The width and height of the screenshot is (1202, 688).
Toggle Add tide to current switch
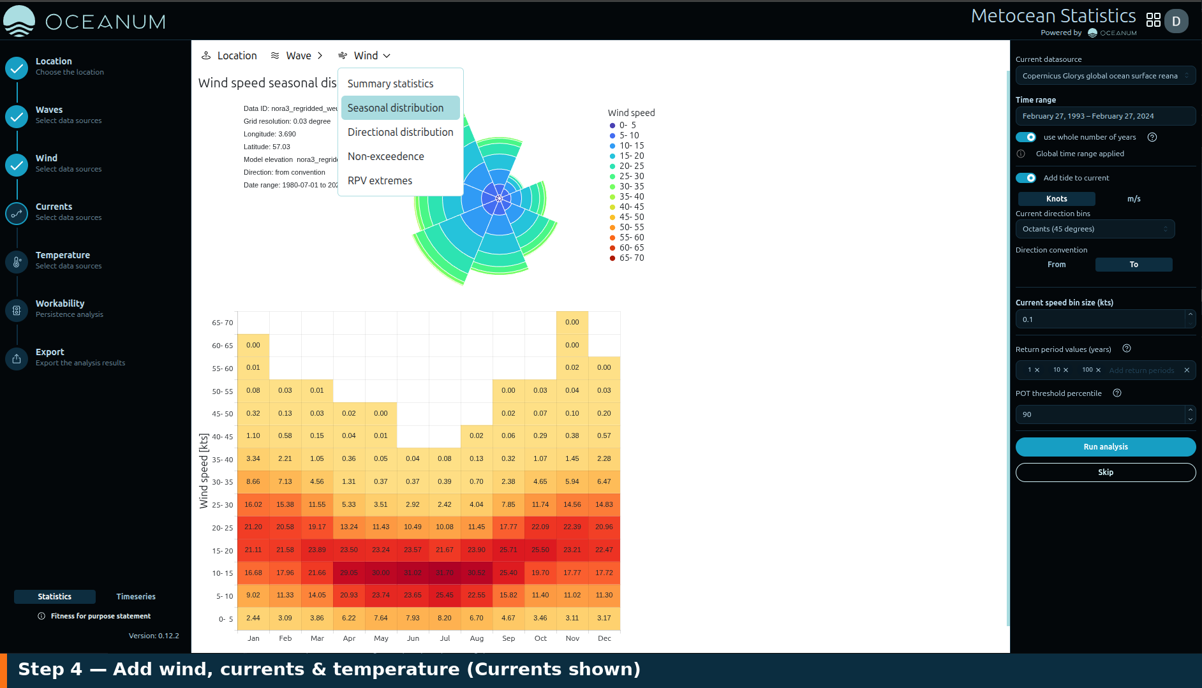(1026, 178)
